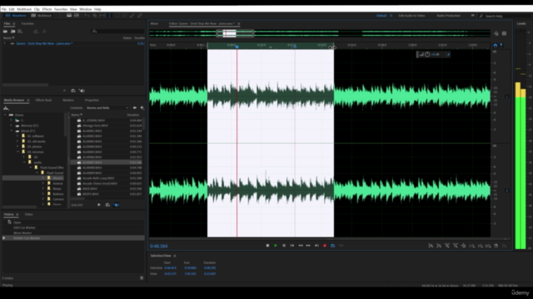Open the Effects menu
The height and width of the screenshot is (299, 533).
(47, 9)
